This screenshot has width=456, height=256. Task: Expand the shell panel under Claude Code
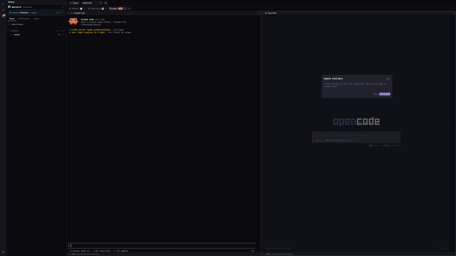pos(258,254)
